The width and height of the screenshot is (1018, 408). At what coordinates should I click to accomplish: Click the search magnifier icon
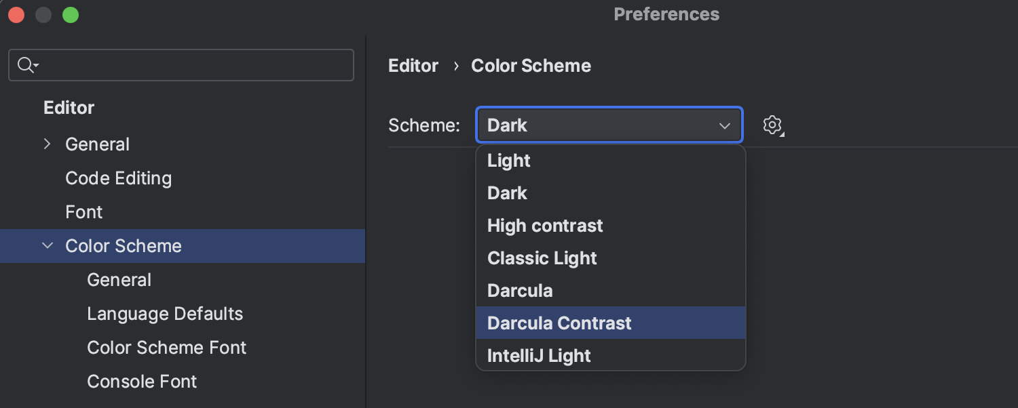[26, 65]
